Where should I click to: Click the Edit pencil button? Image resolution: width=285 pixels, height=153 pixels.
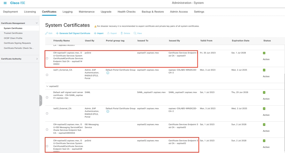[49, 33]
